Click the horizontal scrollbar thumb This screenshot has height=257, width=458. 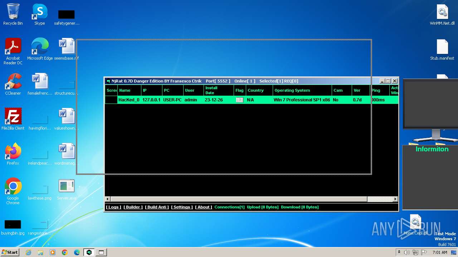point(239,199)
